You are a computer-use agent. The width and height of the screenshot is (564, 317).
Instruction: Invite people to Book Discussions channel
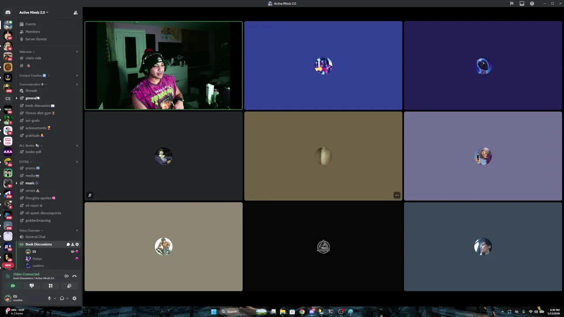tap(73, 244)
